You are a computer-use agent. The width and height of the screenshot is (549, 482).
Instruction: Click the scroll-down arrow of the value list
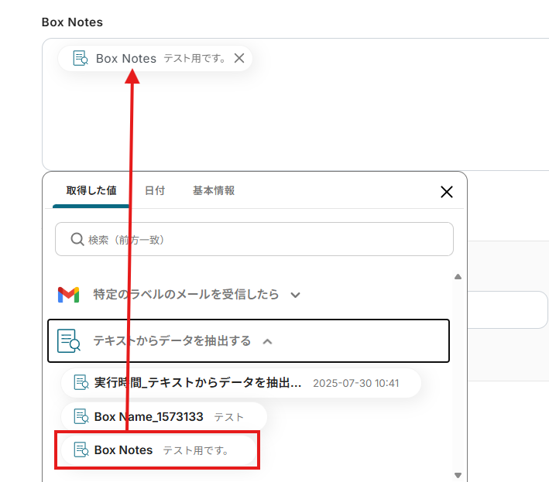458,475
